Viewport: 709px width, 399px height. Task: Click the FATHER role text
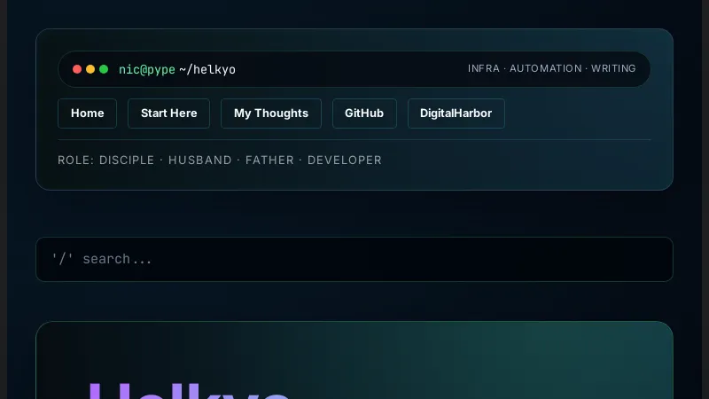pyautogui.click(x=269, y=160)
